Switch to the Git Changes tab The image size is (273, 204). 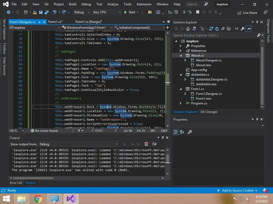[x=209, y=112]
